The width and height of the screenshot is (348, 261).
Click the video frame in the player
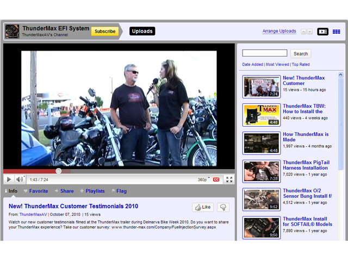(119, 108)
